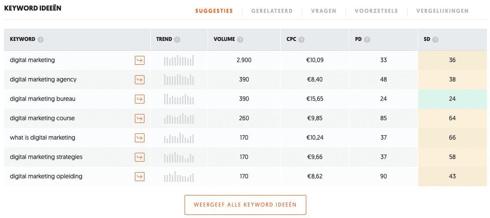Viewport: 490px width, 218px height.
Task: Click trend chart for digital marketing row
Action: click(179, 60)
